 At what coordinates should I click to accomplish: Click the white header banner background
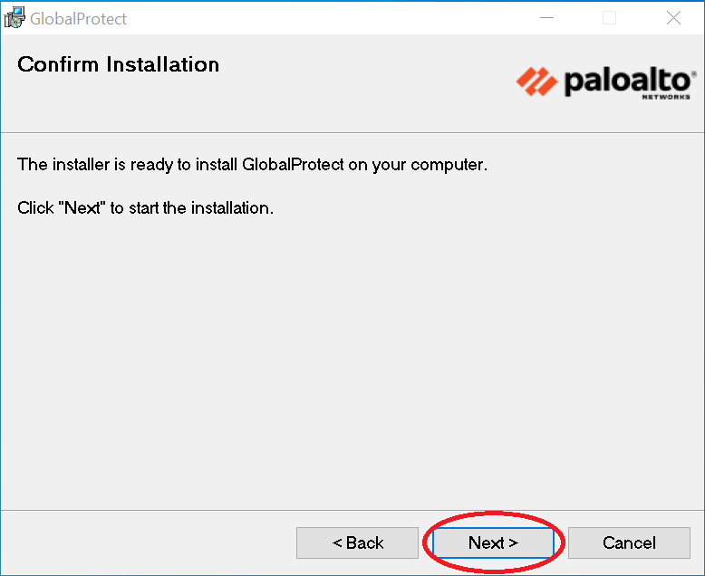pos(362,100)
